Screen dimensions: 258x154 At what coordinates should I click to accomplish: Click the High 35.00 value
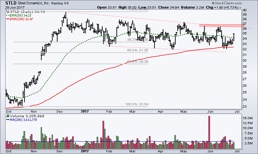pos(128,7)
